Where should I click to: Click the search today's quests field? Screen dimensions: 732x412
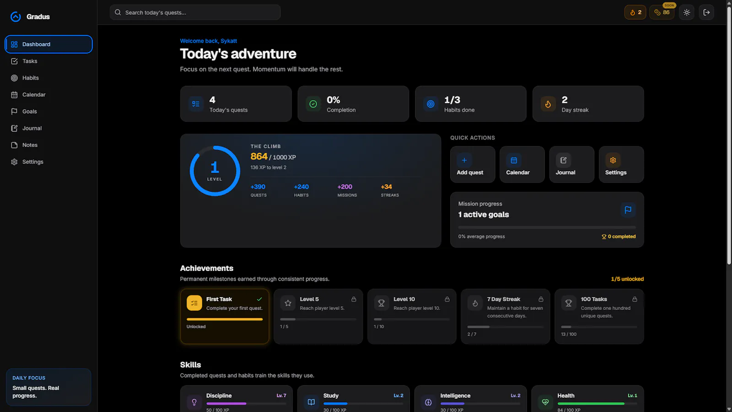[x=195, y=12]
